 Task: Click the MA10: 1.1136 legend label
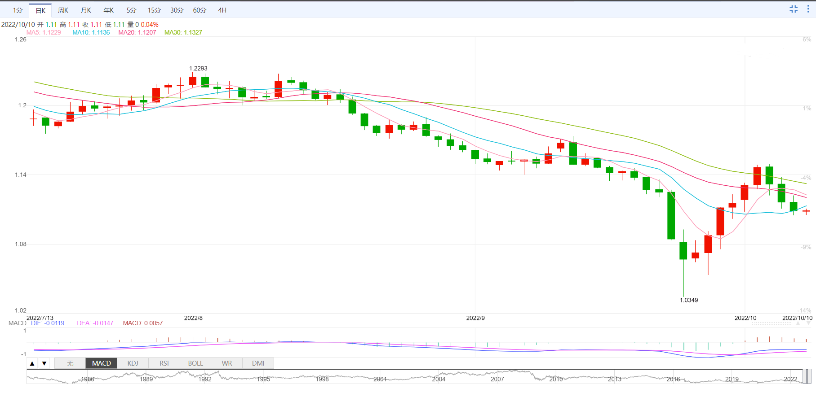91,32
